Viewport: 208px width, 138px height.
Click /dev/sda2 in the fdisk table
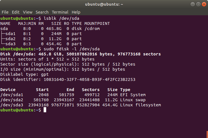tap(12, 100)
